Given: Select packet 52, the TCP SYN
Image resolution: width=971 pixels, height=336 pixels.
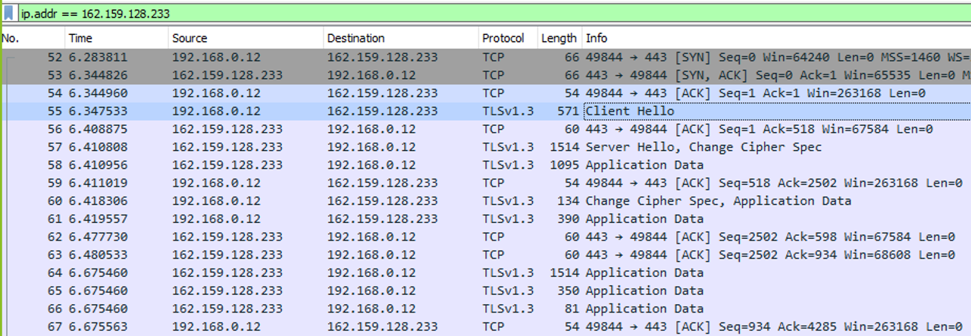Looking at the screenshot, I should pyautogui.click(x=485, y=57).
